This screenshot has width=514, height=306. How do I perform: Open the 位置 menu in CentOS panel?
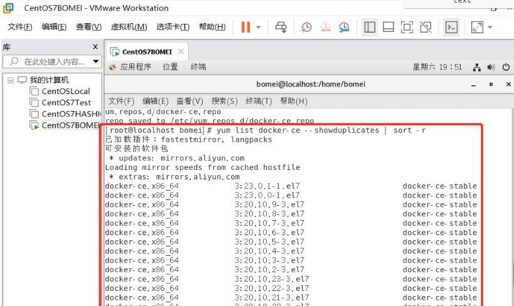tap(170, 67)
